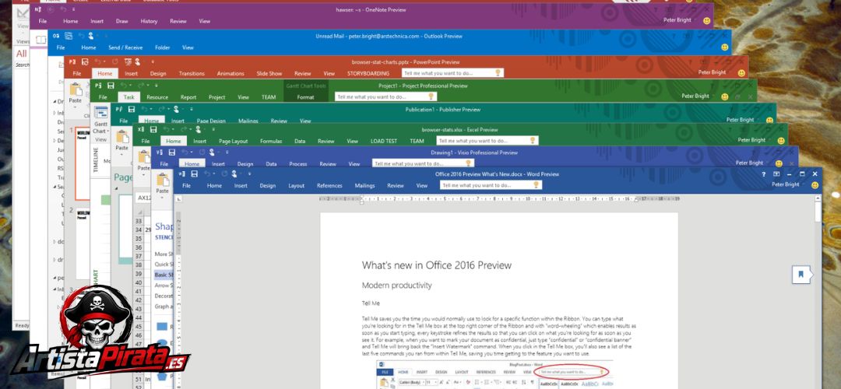Click the feedback smiley in the OneNote window
This screenshot has height=389, width=841.
point(706,21)
